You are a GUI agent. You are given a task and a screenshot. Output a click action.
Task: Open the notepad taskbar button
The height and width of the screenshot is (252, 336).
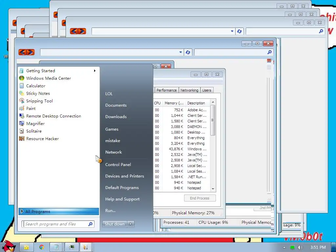click(56, 247)
